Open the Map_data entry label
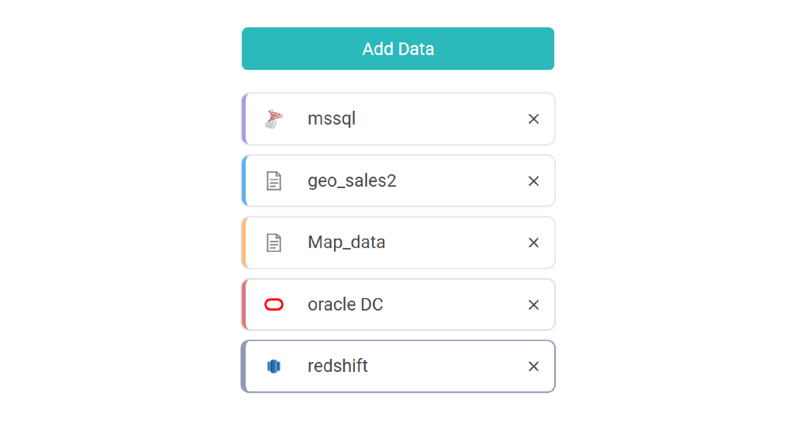 346,242
